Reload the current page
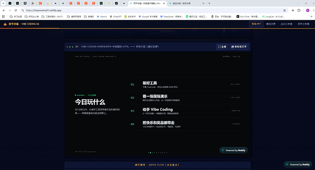Screen dimensions: 315x170 (16, 10)
